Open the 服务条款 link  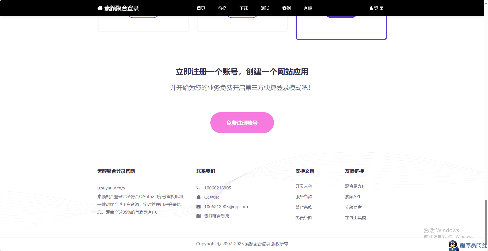pos(304,196)
